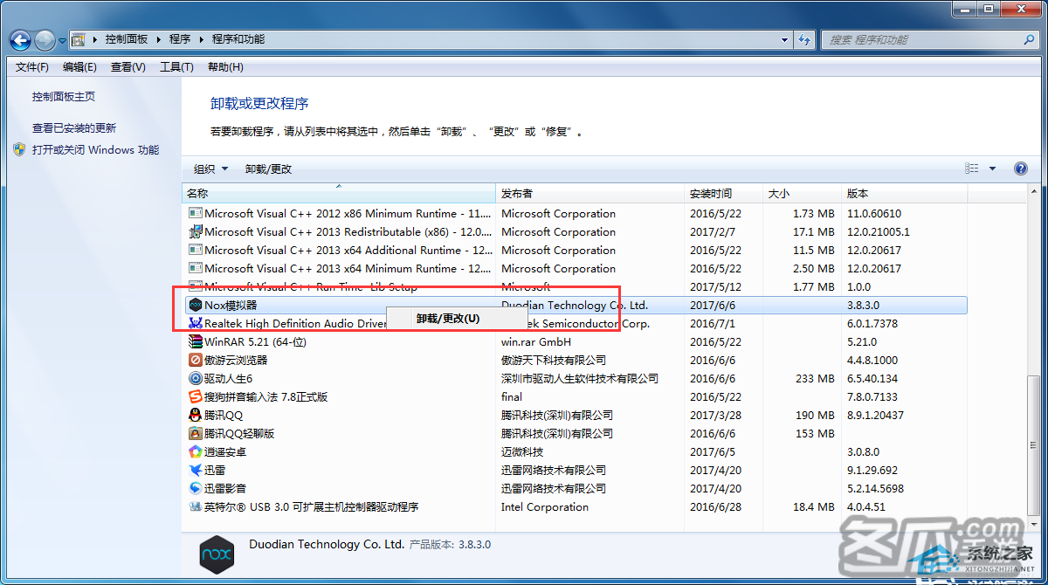
Task: Click the 腾讯QQ penguin icon
Action: click(x=195, y=416)
